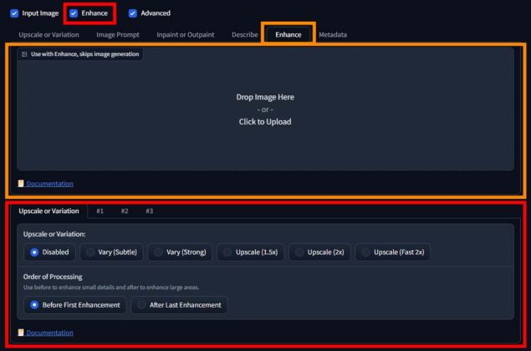Open the Documentation link below Order of Processing
Screen dimensions: 531x351
pos(49,333)
